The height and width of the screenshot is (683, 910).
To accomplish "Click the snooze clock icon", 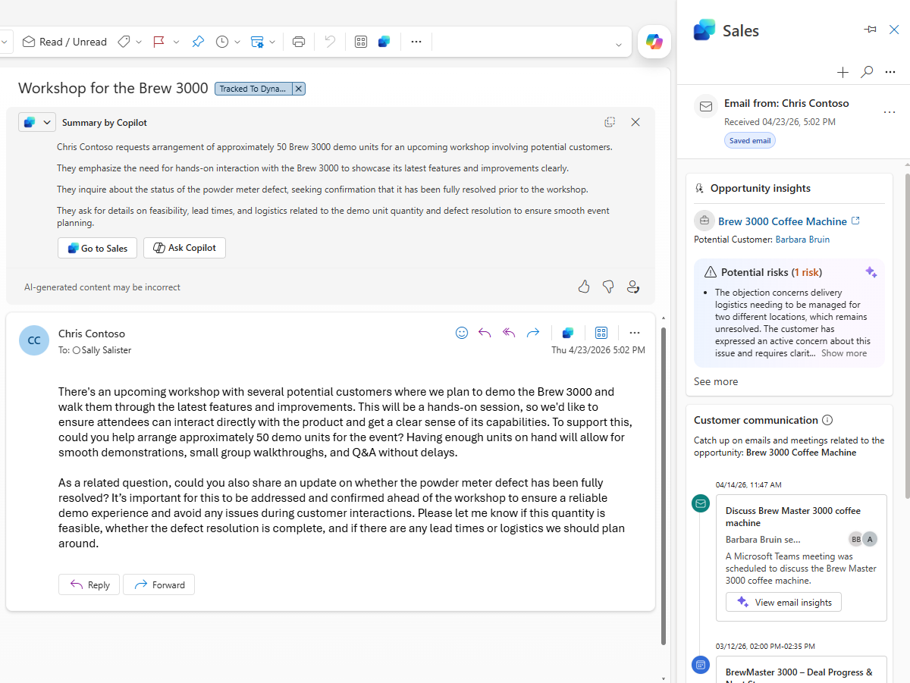I will pos(222,42).
